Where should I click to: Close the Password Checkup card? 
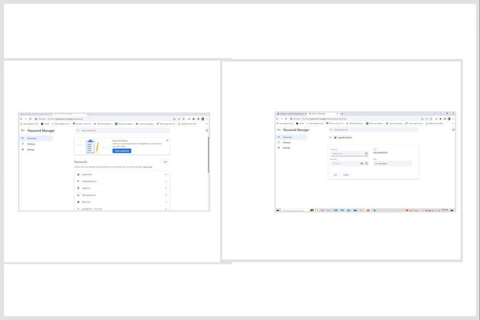167,140
